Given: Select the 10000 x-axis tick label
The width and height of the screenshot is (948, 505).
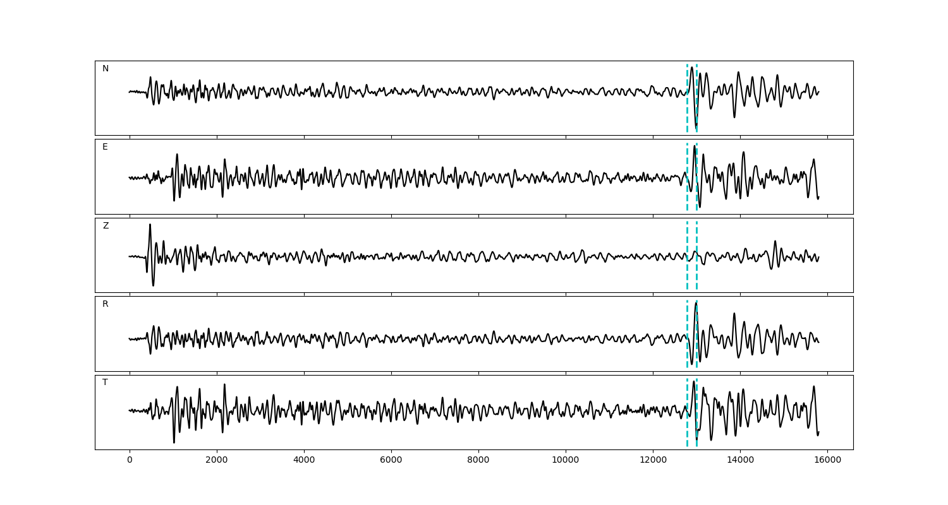Looking at the screenshot, I should (x=565, y=461).
